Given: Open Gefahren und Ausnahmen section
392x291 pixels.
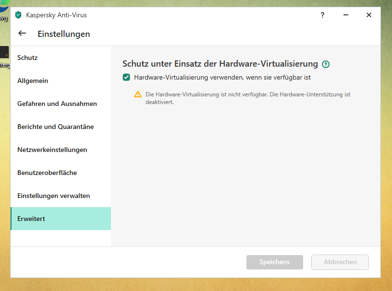Looking at the screenshot, I should (61, 104).
